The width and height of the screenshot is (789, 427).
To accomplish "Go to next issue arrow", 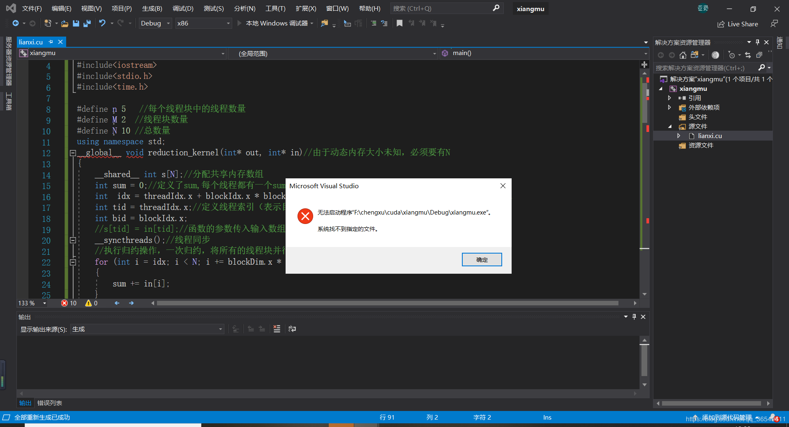I will 131,303.
